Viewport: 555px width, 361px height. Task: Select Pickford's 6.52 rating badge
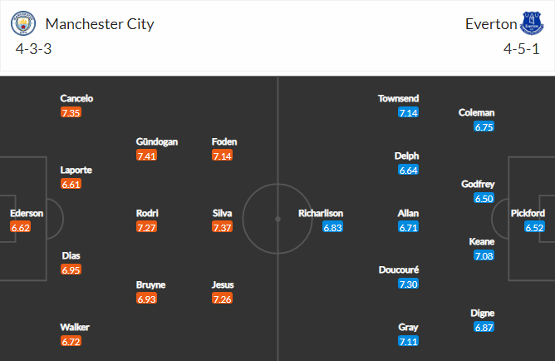534,227
